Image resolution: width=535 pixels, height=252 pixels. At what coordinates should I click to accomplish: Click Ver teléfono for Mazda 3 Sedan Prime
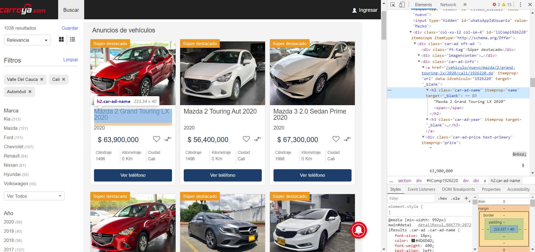312,175
